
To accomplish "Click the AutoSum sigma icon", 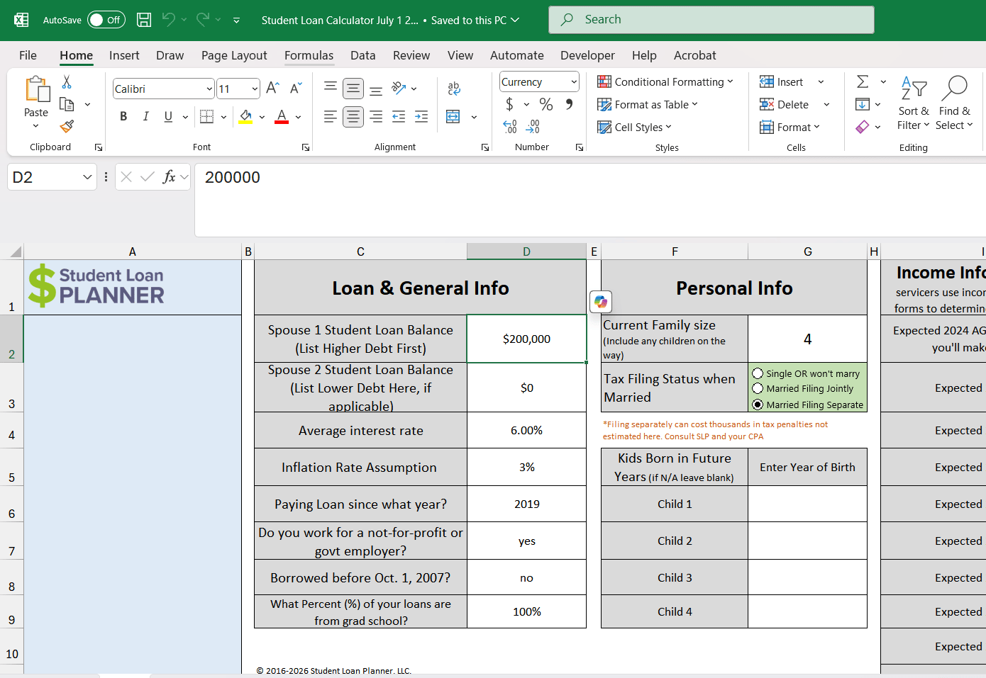I will 863,82.
